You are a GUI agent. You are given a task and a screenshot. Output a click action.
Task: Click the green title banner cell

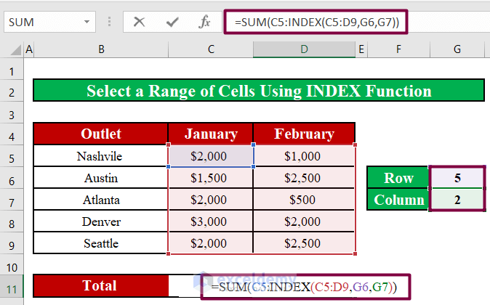[258, 91]
